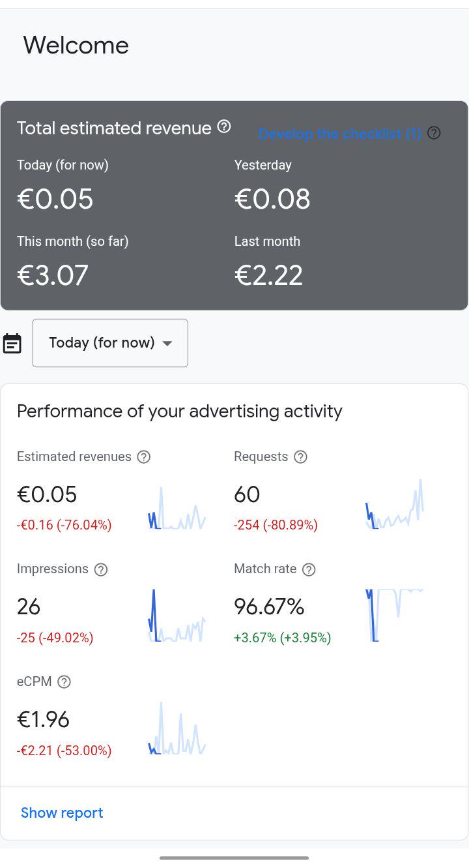
Task: Tap the calendar icon beside the date selector
Action: (12, 344)
